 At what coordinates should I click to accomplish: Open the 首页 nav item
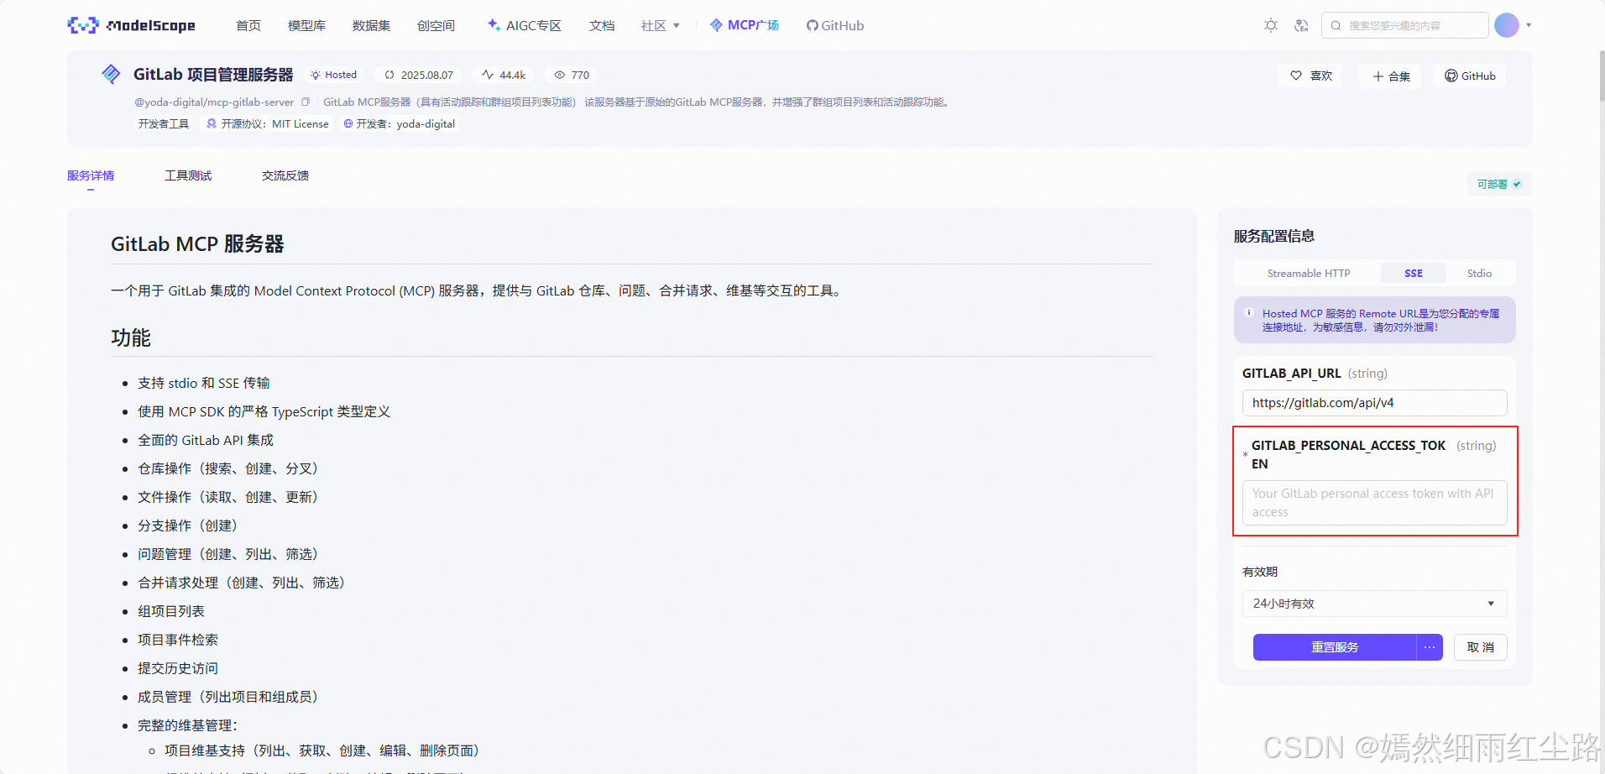point(248,25)
